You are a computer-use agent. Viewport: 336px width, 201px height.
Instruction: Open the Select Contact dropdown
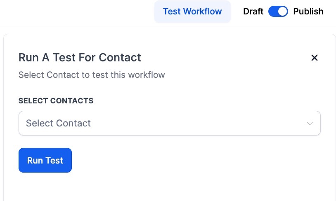(169, 123)
